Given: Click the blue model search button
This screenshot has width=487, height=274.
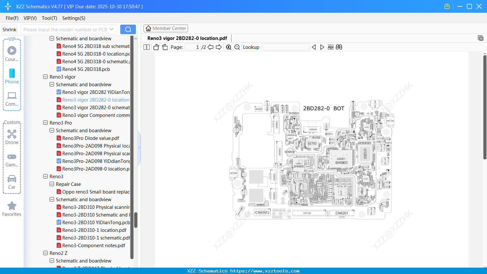Looking at the screenshot, I should click(x=128, y=29).
